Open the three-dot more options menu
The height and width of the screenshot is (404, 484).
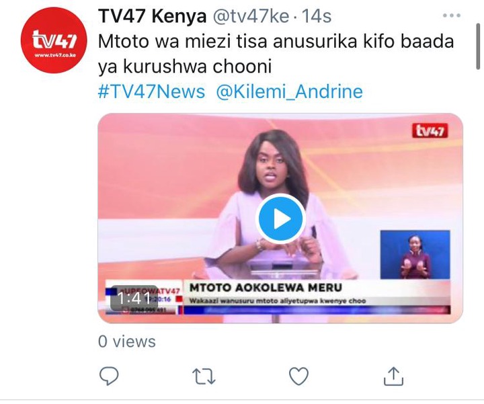click(452, 15)
